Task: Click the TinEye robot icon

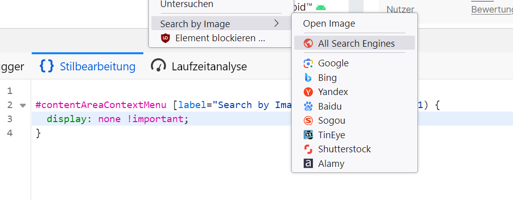Action: (x=308, y=135)
